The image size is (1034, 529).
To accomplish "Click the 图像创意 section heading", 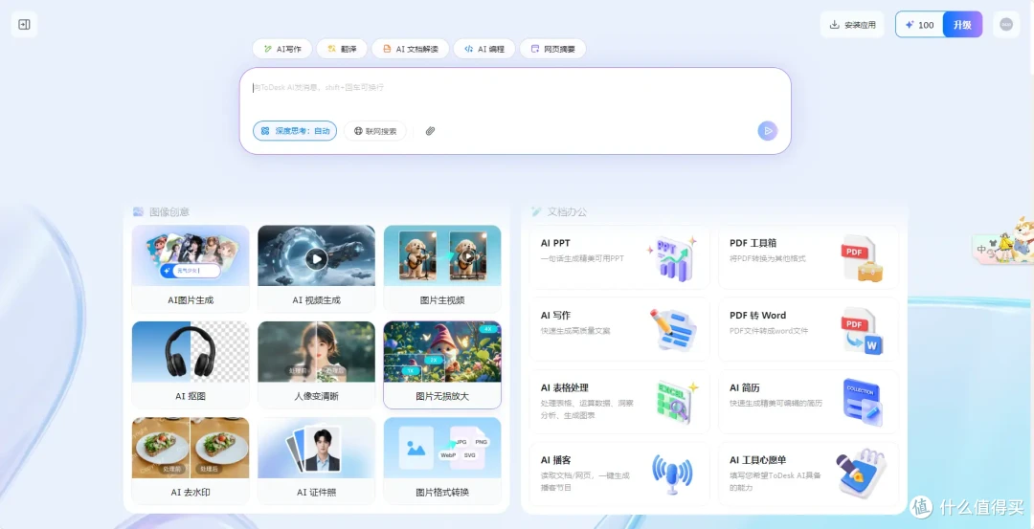I will (x=169, y=211).
